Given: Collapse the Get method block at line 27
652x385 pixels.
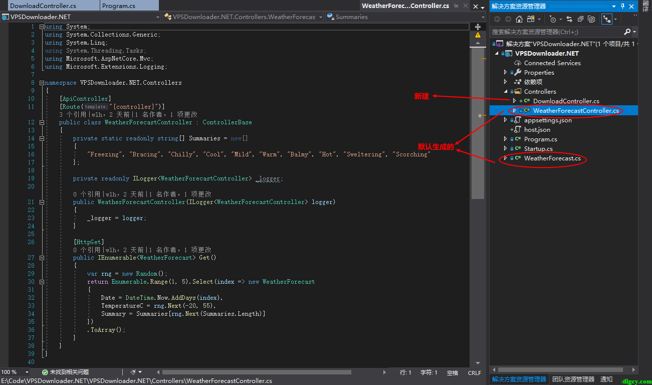Looking at the screenshot, I should 41,258.
